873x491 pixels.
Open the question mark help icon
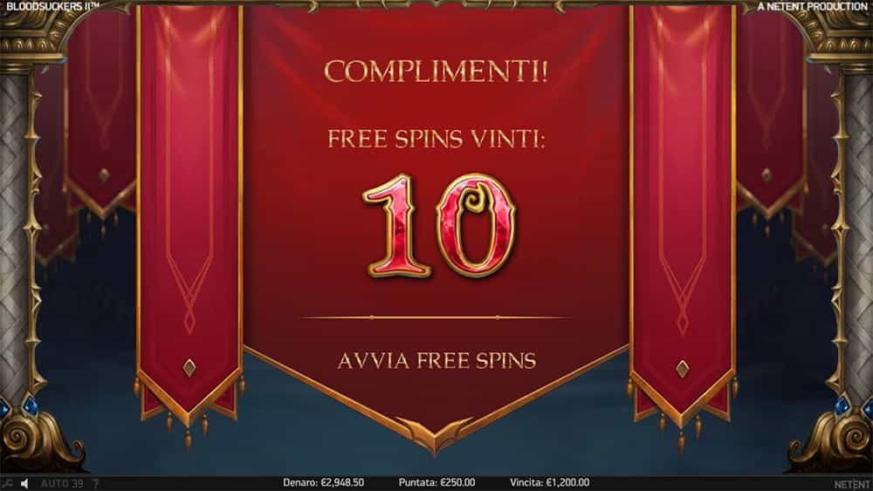pos(95,484)
